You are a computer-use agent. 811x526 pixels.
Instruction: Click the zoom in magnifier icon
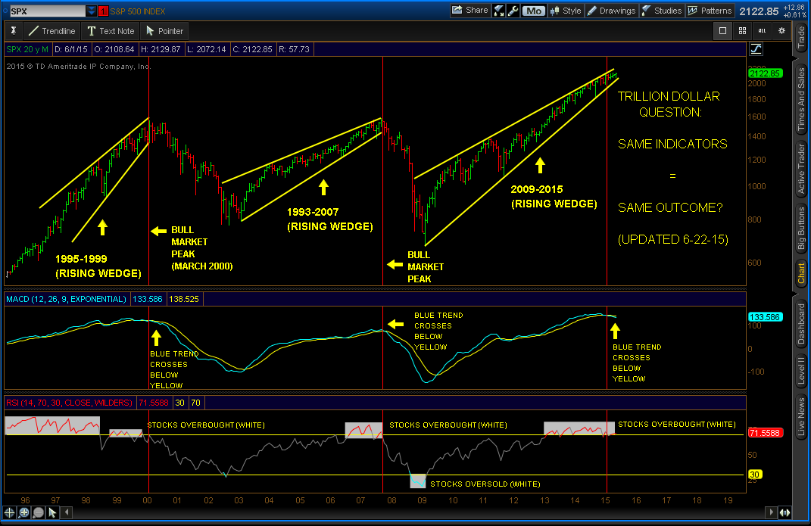(23, 512)
